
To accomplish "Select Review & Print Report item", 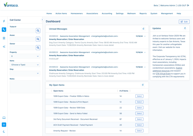I will [139, 102].
